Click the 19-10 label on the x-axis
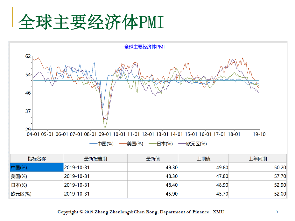This screenshot has width=295, height=221. (259, 134)
